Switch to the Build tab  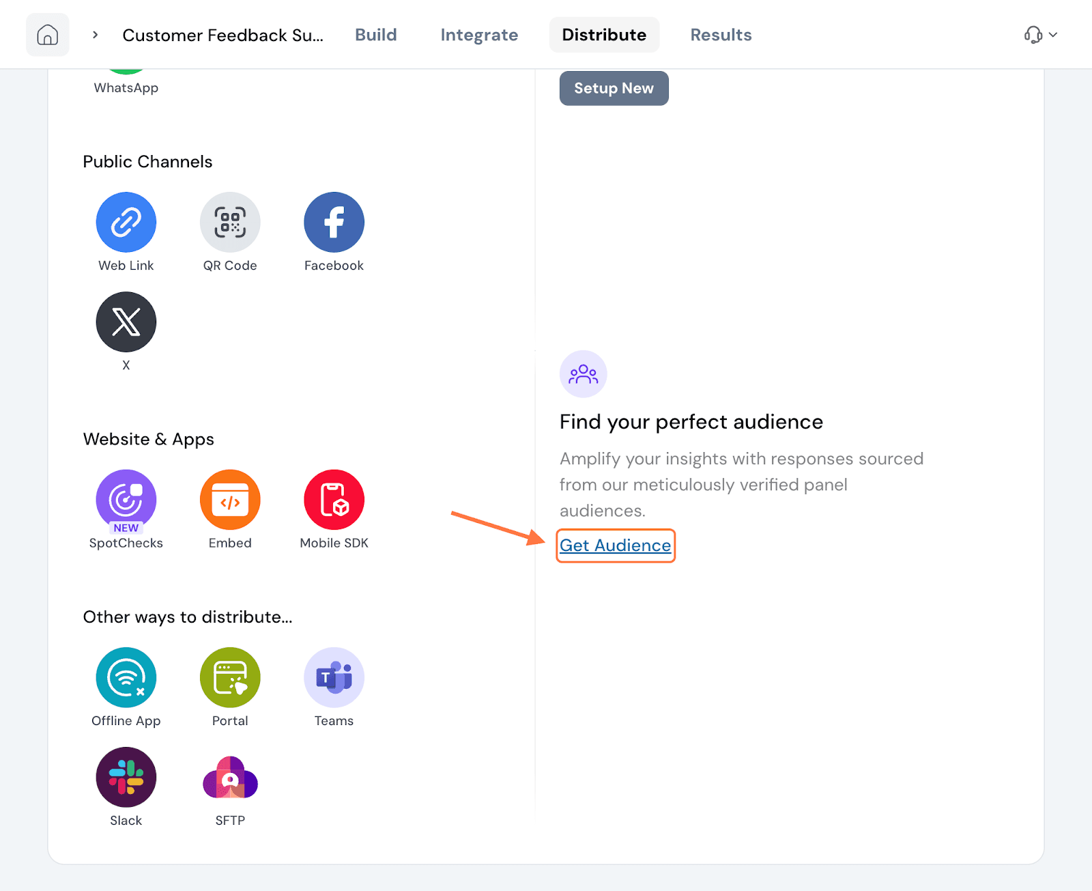point(376,35)
